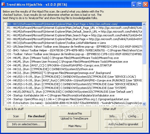Go to Main Menu
Image resolution: width=150 pixels, height=134 pixels.
click(x=75, y=126)
